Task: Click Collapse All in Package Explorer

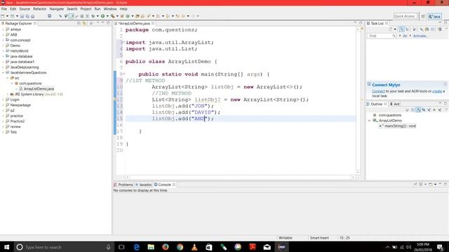Action: click(79, 23)
